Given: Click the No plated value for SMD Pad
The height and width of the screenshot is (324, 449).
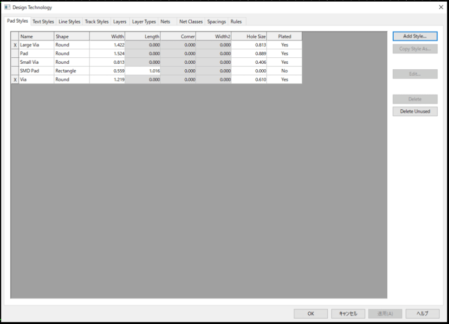Looking at the screenshot, I should (x=284, y=71).
